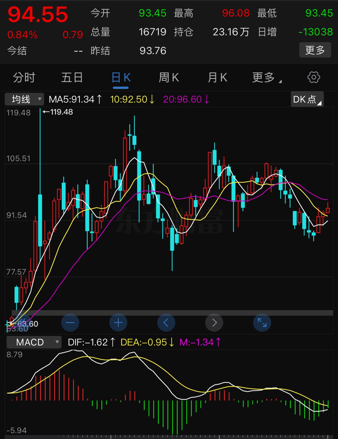Image resolution: width=338 pixels, height=439 pixels.
Task: Open chart settings gear
Action: click(x=314, y=77)
